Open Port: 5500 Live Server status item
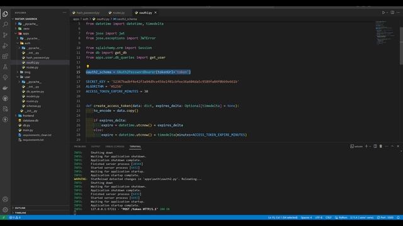 pos(385,218)
